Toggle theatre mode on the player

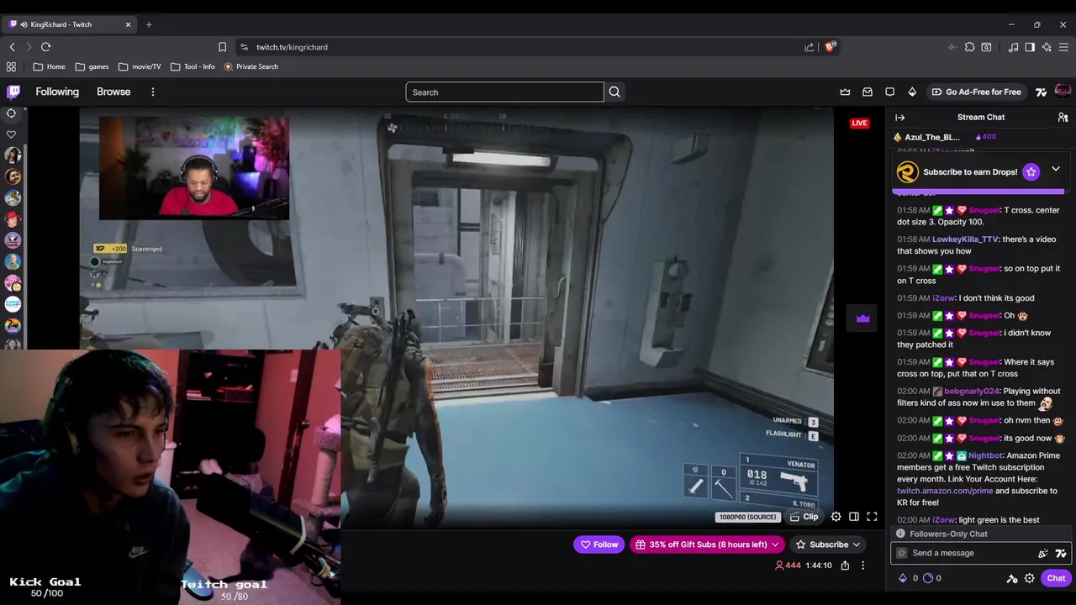coord(854,517)
